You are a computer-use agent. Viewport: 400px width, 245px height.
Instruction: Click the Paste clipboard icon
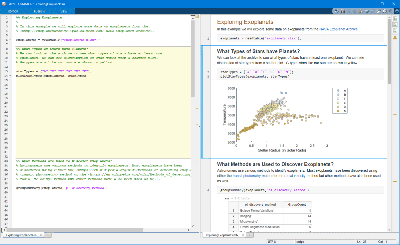(x=361, y=11)
